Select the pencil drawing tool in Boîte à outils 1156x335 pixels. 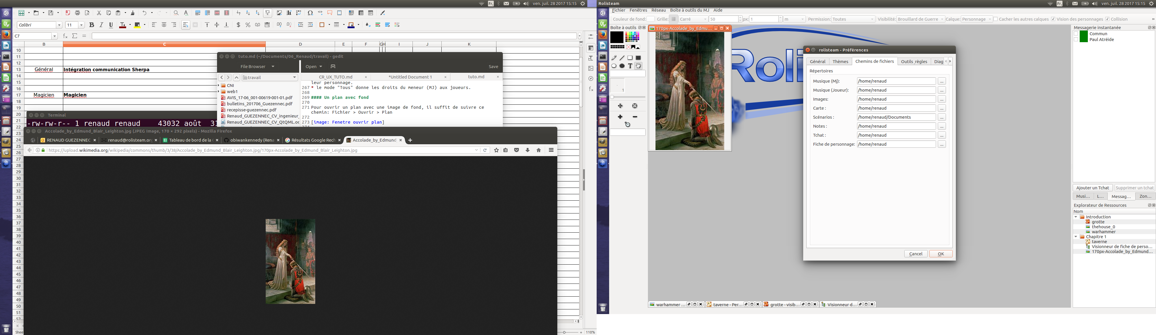[x=614, y=58]
